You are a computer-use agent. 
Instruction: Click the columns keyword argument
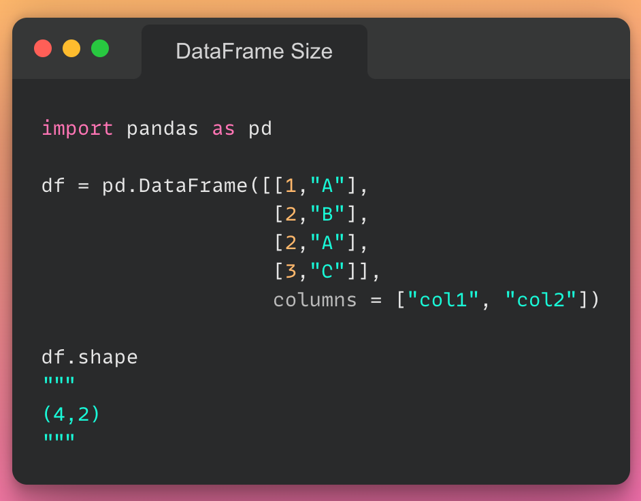(315, 300)
